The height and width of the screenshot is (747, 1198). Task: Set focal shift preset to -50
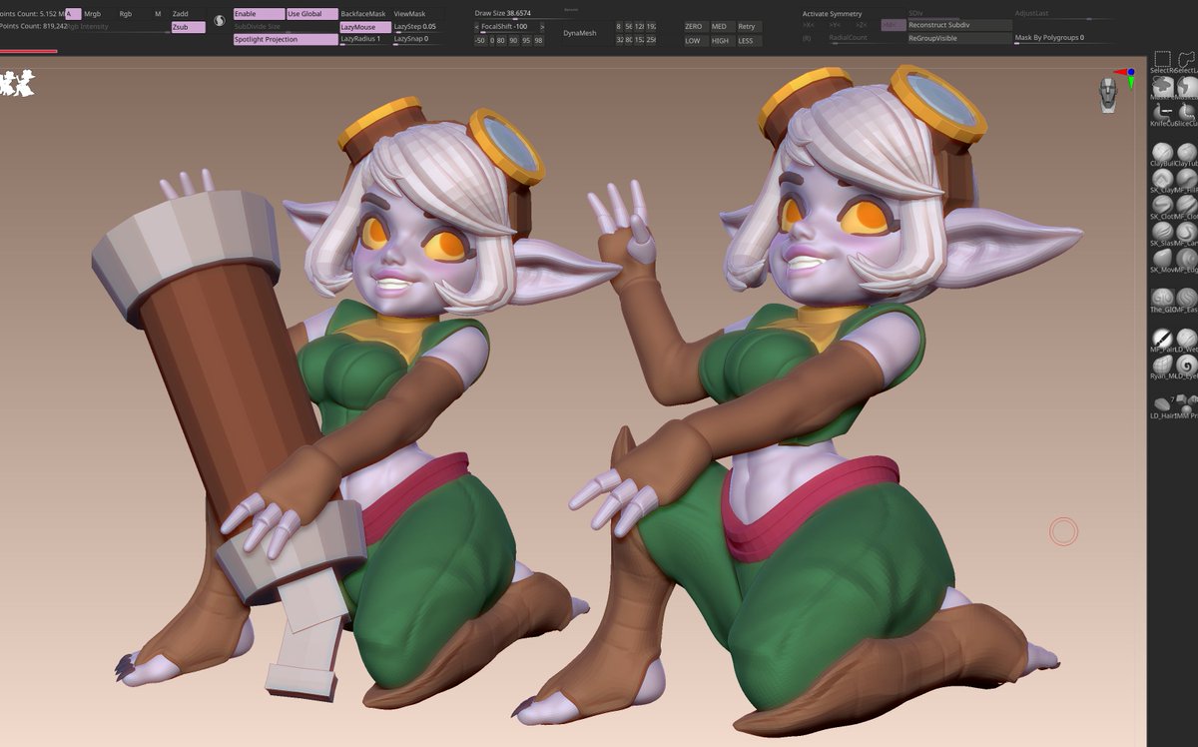pyautogui.click(x=480, y=41)
